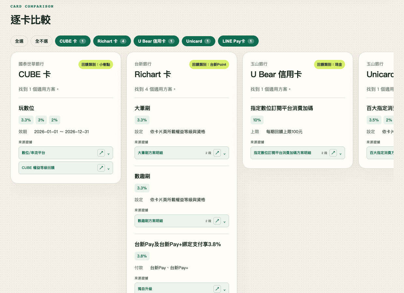Click the 台新銀行 bank label
Image resolution: width=404 pixels, height=293 pixels.
[143, 64]
